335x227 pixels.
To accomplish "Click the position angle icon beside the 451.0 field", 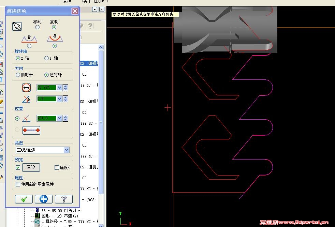I will 26,119.
